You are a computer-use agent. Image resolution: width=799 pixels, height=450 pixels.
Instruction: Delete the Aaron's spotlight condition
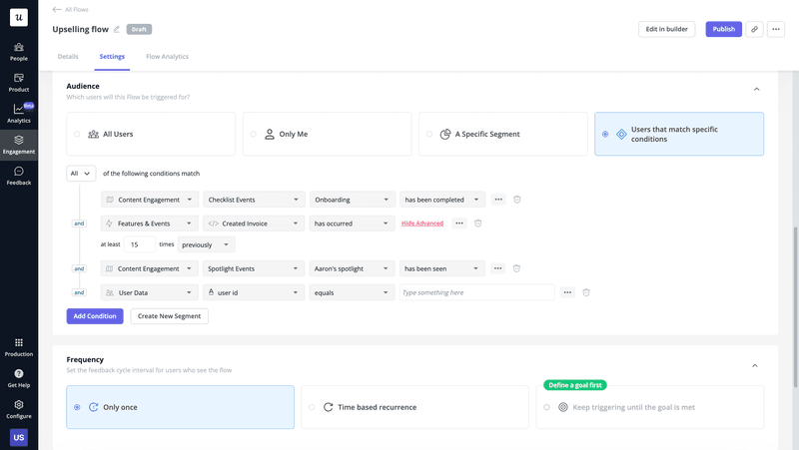(516, 268)
